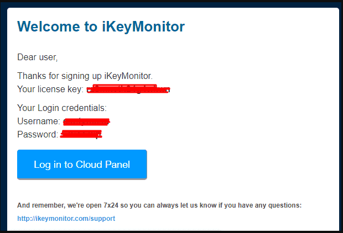
Task: Click iKeyMonitor in the signing up sentence
Action: [x=128, y=76]
